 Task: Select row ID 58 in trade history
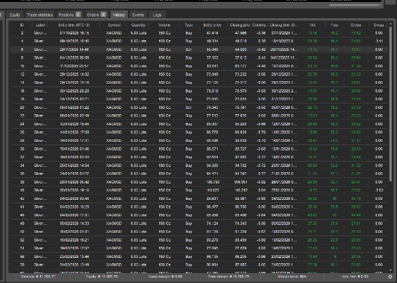pos(198,265)
